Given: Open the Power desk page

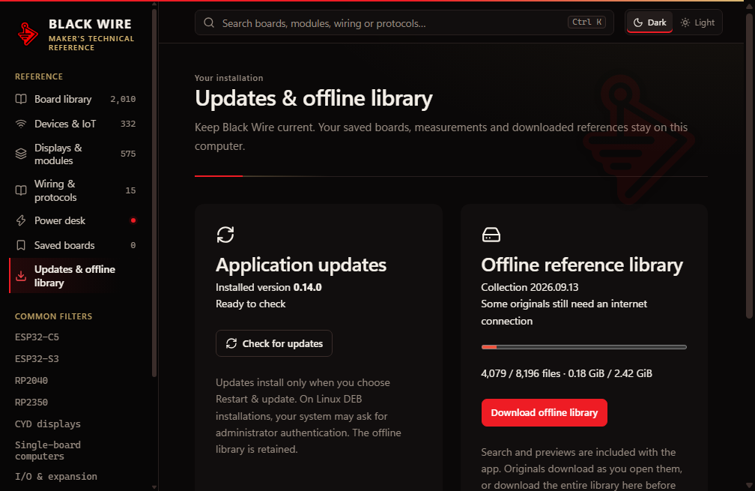Looking at the screenshot, I should click(x=77, y=220).
